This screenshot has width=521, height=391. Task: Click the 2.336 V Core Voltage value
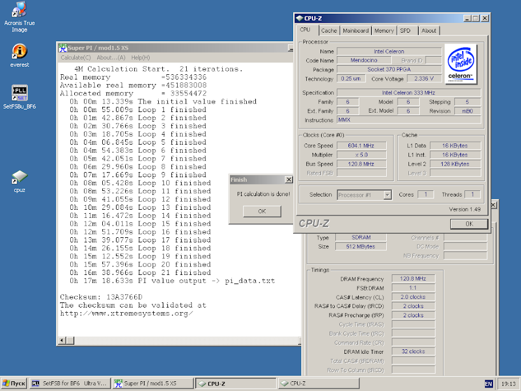[x=424, y=78]
